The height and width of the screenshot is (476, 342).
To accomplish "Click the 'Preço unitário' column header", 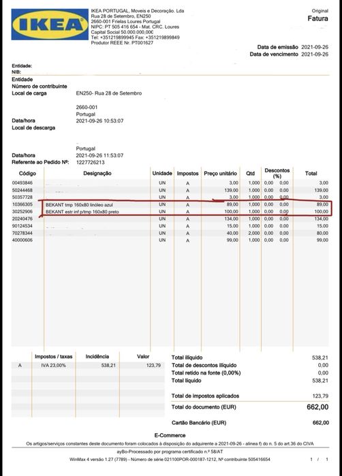I will tap(221, 174).
